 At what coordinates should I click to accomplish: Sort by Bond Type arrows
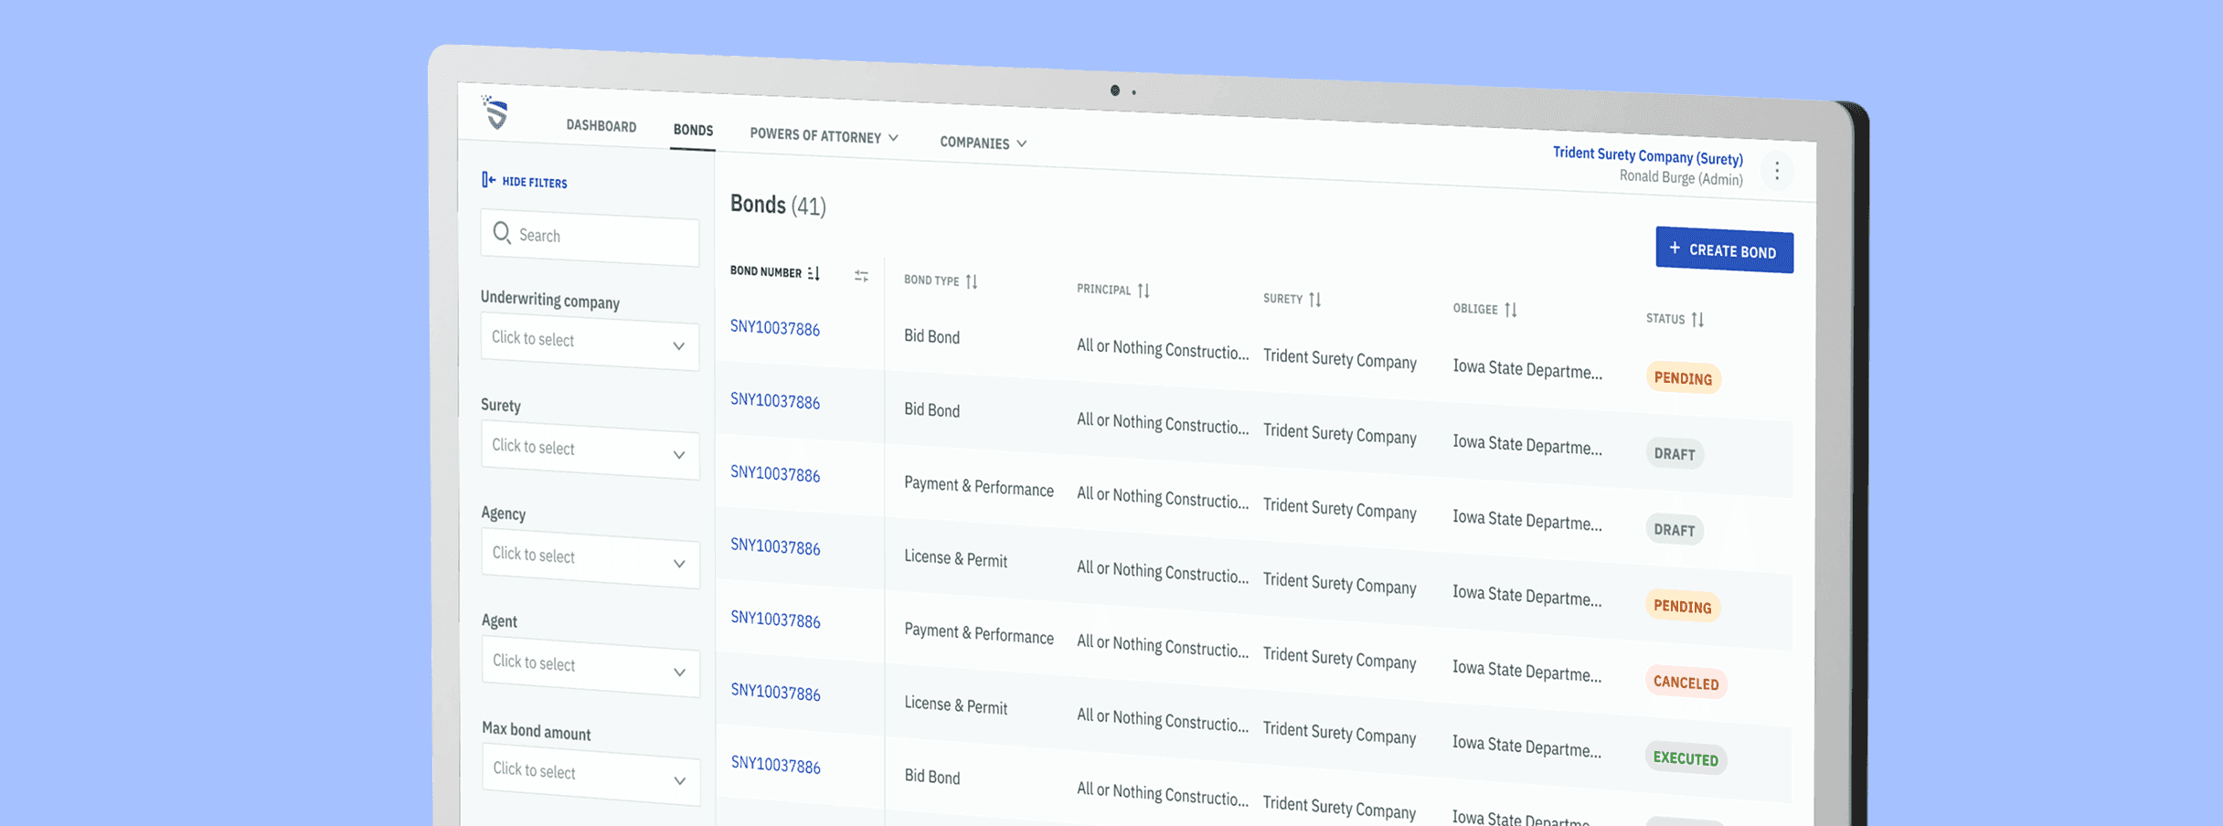[972, 281]
